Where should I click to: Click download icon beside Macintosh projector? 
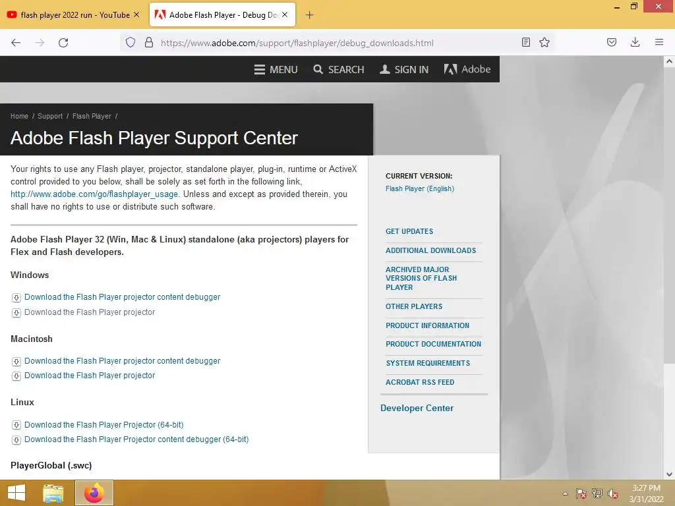pos(16,376)
